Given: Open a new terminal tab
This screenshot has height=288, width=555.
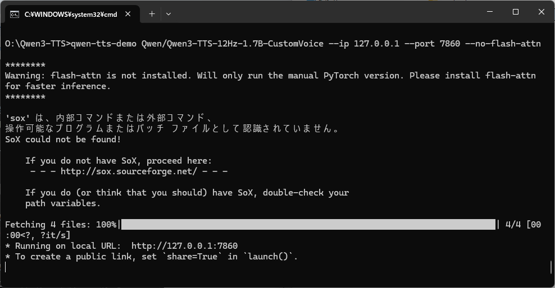Looking at the screenshot, I should tap(152, 14).
